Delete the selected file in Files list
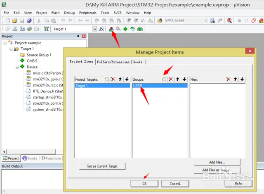The height and width of the screenshot is (194, 264). 228,79
